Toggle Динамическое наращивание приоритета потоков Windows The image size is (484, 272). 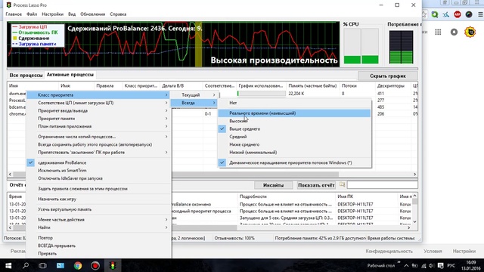[x=294, y=162]
